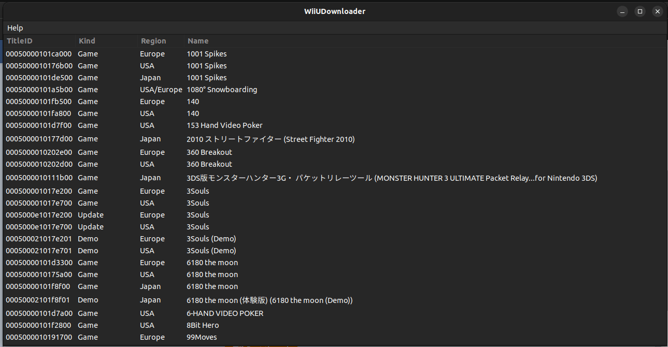Choose the Street Fighter 2010 Japan row
The height and width of the screenshot is (347, 668).
click(270, 139)
